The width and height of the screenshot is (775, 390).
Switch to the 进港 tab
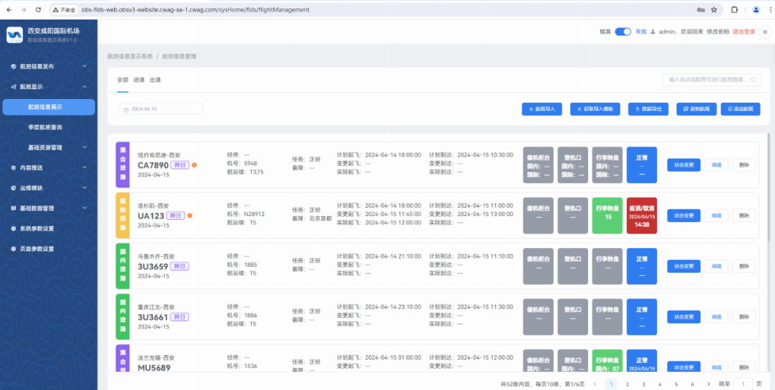139,79
